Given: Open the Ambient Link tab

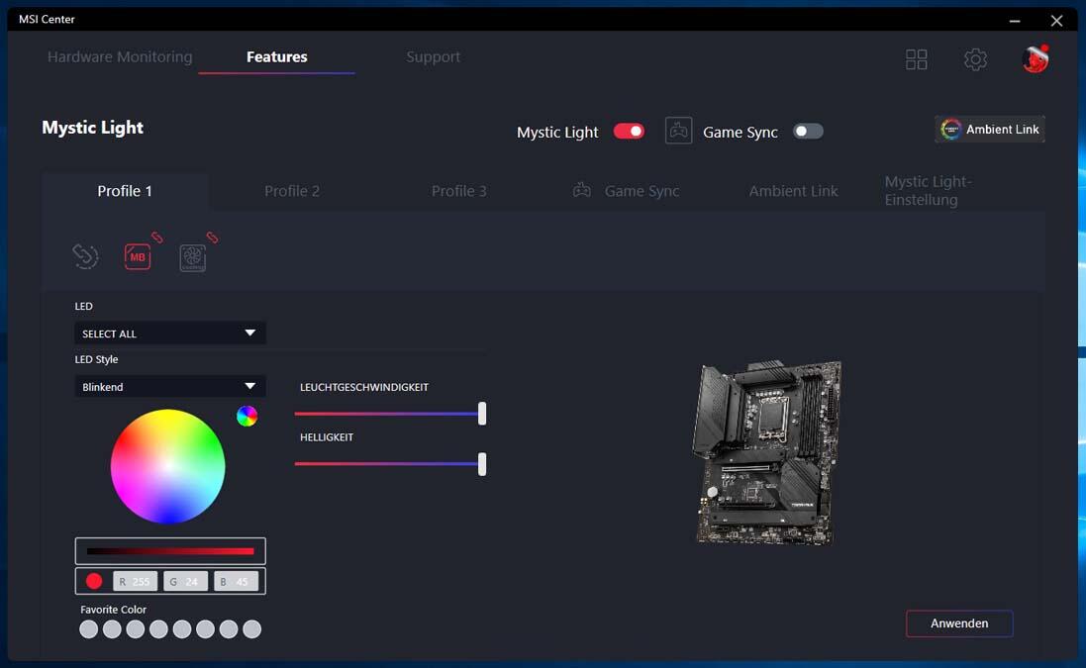Looking at the screenshot, I should click(x=793, y=191).
